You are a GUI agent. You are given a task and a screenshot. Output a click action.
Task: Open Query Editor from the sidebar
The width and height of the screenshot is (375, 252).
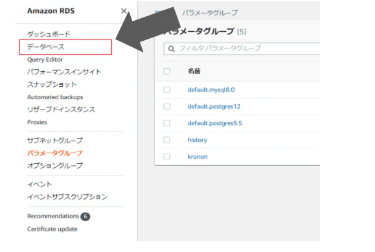click(x=45, y=60)
